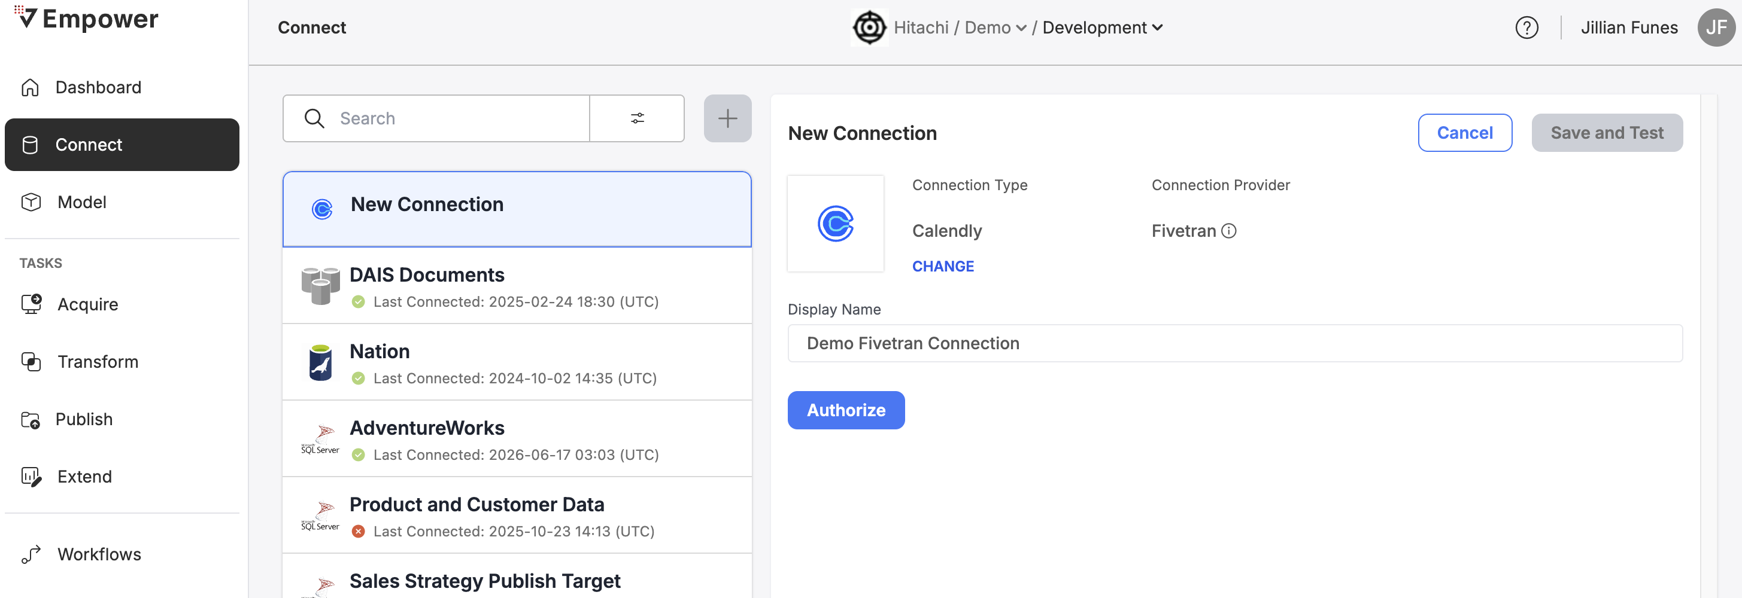
Task: Expand the Demo workspace dropdown
Action: [x=996, y=28]
